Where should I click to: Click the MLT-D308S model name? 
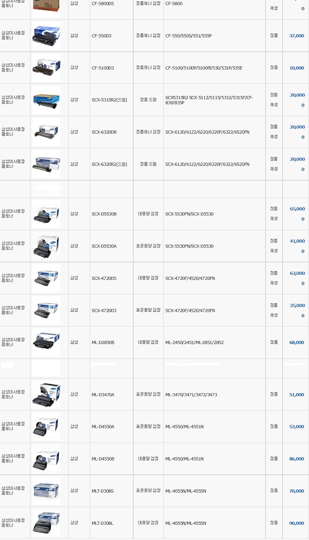pyautogui.click(x=102, y=491)
